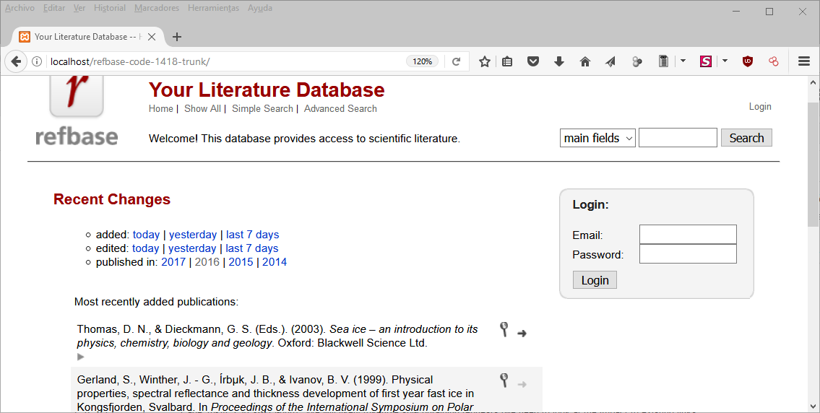This screenshot has height=413, width=820.
Task: Expand the Thomas & Dieckmann record triangle
Action: (x=80, y=357)
